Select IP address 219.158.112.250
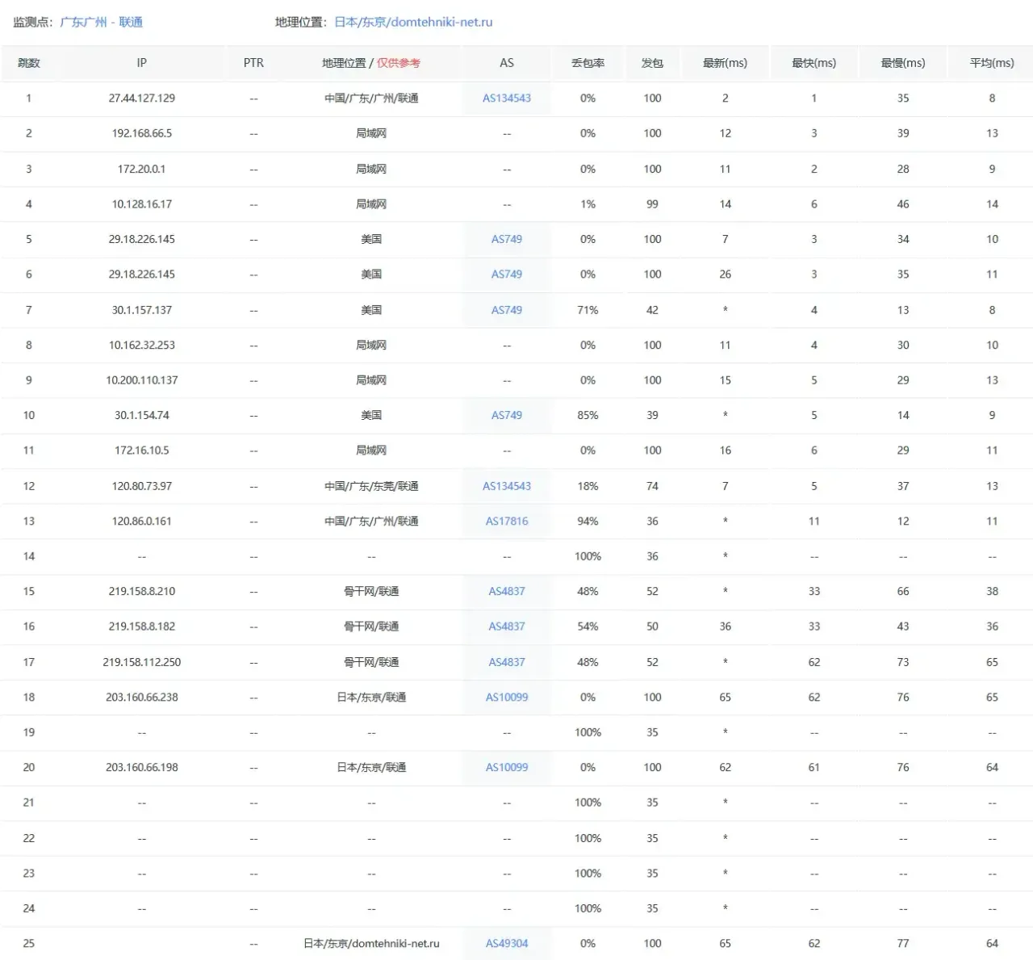 click(142, 662)
